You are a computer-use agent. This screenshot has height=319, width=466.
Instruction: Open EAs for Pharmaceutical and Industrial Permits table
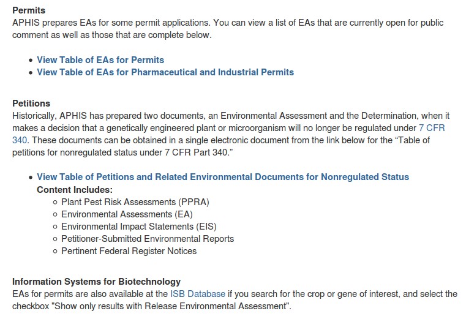165,72
